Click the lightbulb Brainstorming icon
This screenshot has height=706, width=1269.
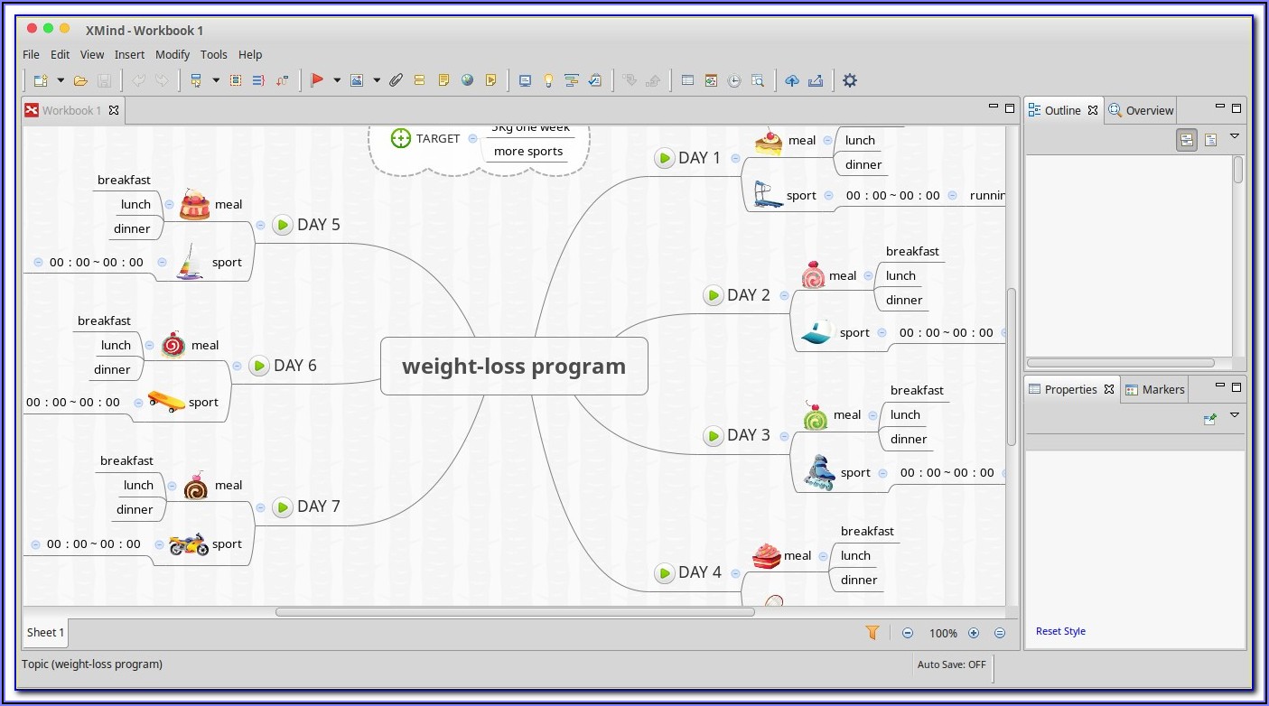547,80
